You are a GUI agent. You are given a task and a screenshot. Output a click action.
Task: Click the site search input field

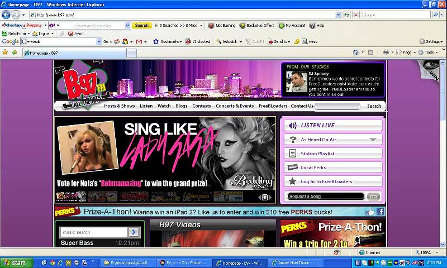(337, 106)
